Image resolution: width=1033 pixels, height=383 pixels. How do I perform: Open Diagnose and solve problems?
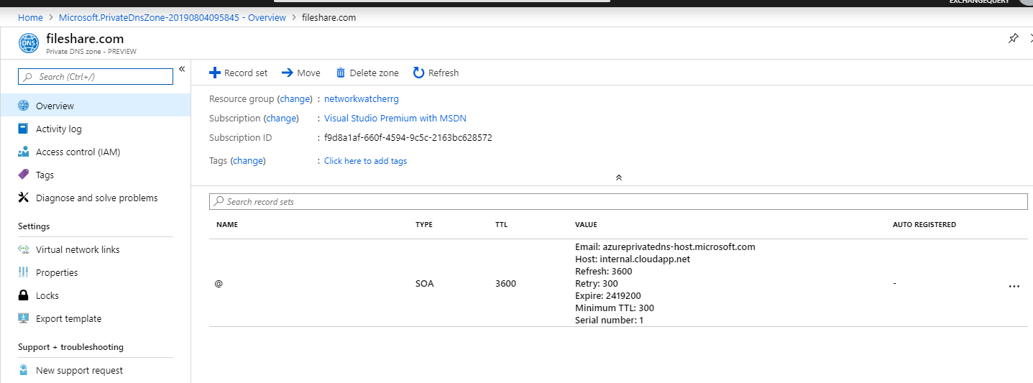96,198
